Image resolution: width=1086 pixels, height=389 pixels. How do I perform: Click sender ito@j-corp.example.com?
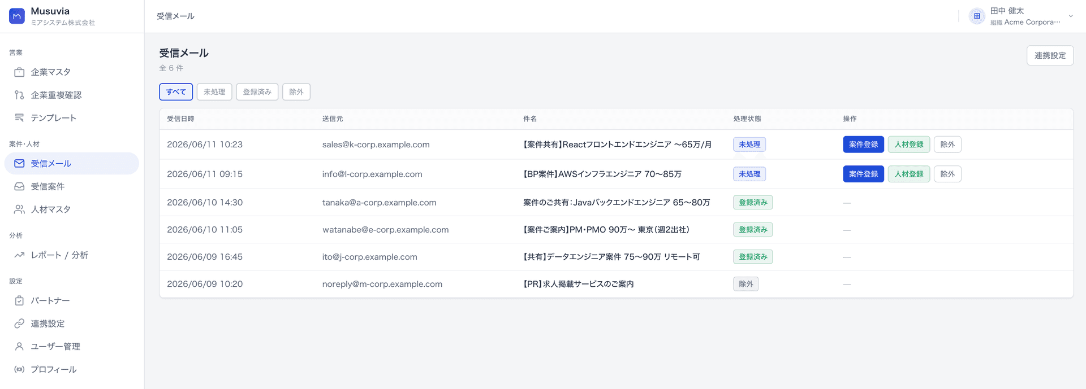coord(370,257)
